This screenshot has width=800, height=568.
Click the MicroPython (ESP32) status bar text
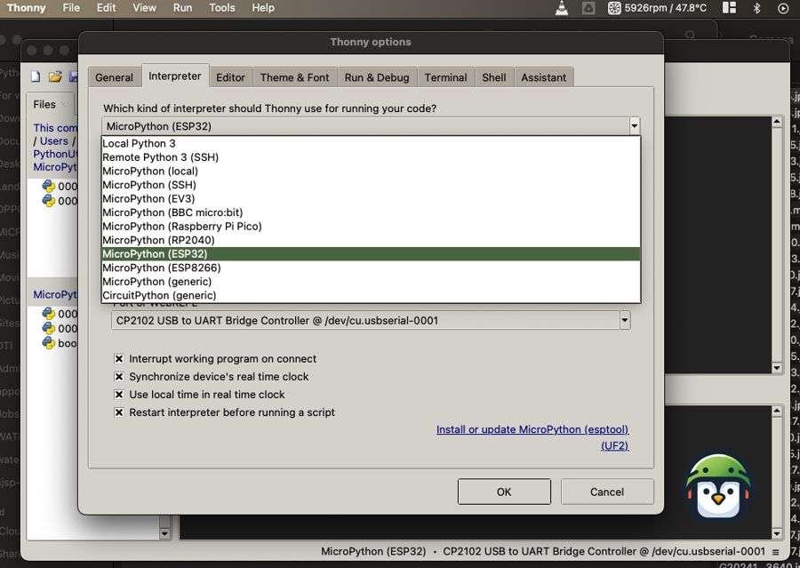373,552
